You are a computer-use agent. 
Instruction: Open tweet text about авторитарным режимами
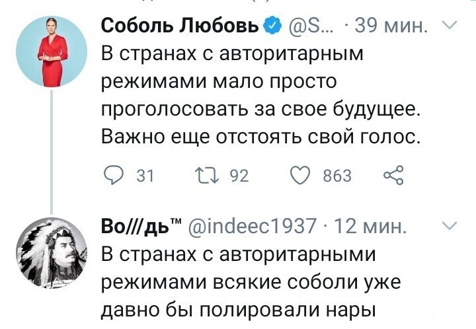[x=261, y=95]
